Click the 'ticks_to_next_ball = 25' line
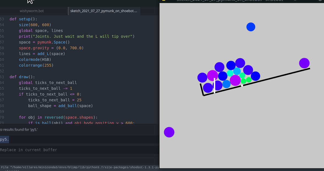The height and width of the screenshot is (171, 324). [55, 100]
